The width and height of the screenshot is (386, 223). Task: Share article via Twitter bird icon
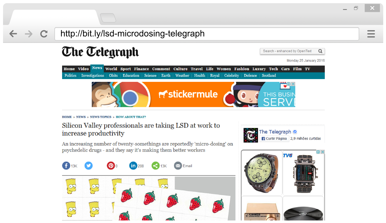pos(88,166)
